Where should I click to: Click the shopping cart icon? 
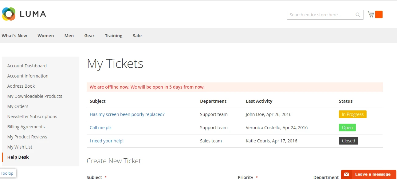click(371, 14)
